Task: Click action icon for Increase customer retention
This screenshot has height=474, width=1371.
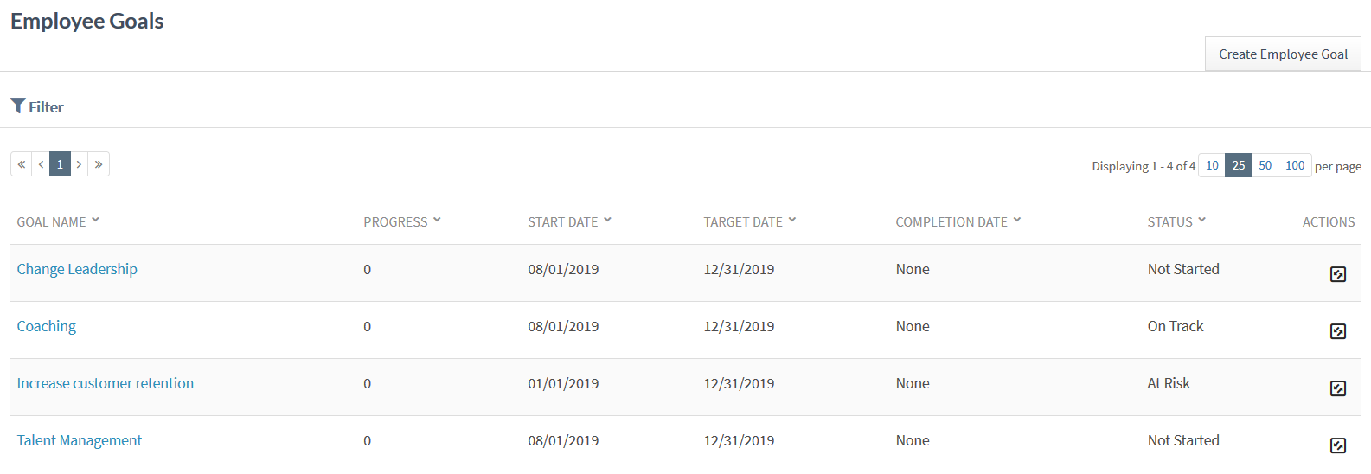Action: (x=1337, y=388)
